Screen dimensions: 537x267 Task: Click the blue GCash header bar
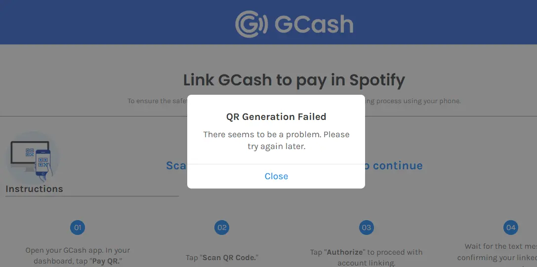pos(269,22)
